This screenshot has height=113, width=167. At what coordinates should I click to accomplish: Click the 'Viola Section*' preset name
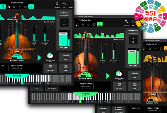[86, 20]
